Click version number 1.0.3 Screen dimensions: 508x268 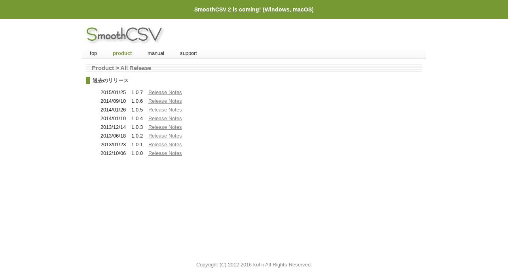(x=137, y=127)
